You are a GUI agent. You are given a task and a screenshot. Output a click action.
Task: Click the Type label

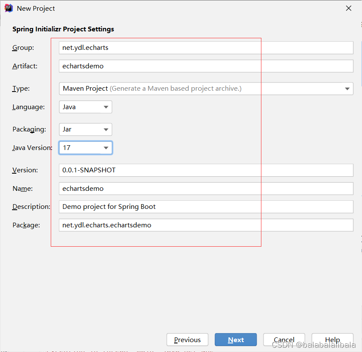pos(21,89)
